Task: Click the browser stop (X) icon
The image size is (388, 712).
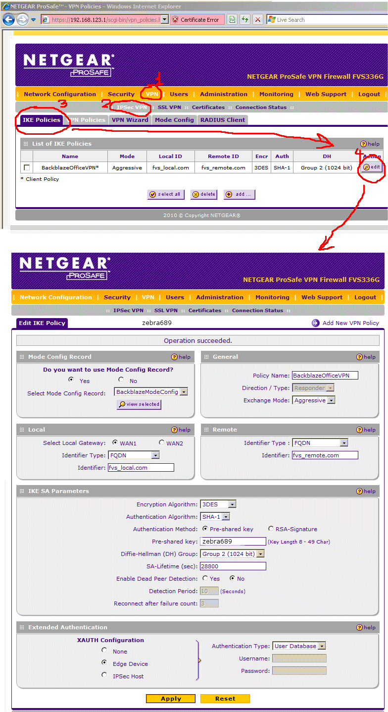Action: tap(257, 20)
